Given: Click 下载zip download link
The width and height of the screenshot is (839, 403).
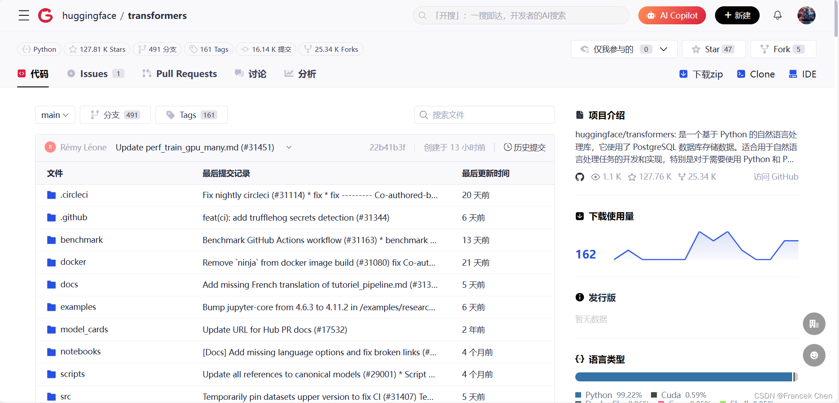Looking at the screenshot, I should click(x=701, y=74).
